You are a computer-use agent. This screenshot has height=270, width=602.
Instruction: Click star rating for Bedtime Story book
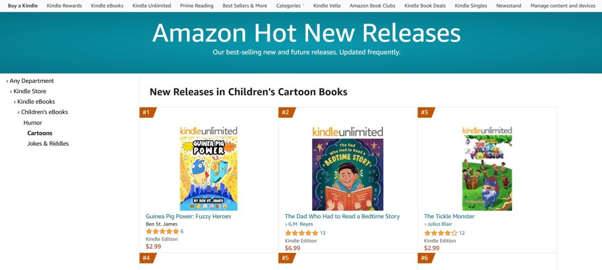(x=301, y=233)
